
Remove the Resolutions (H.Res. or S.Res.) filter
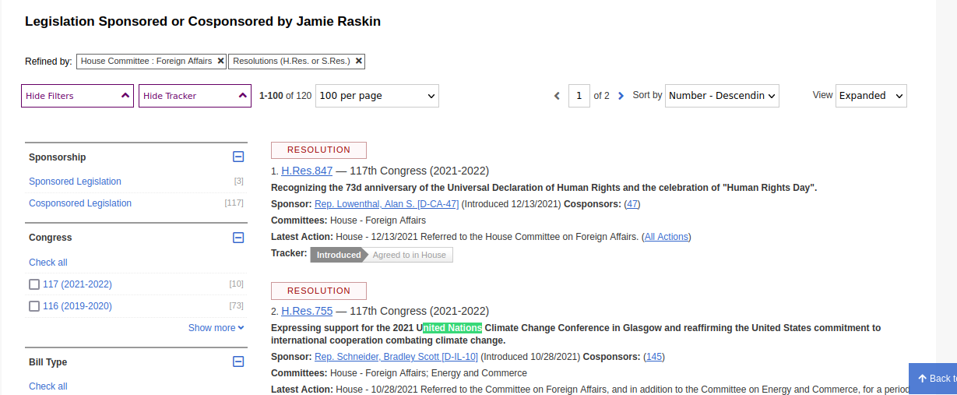(x=358, y=61)
